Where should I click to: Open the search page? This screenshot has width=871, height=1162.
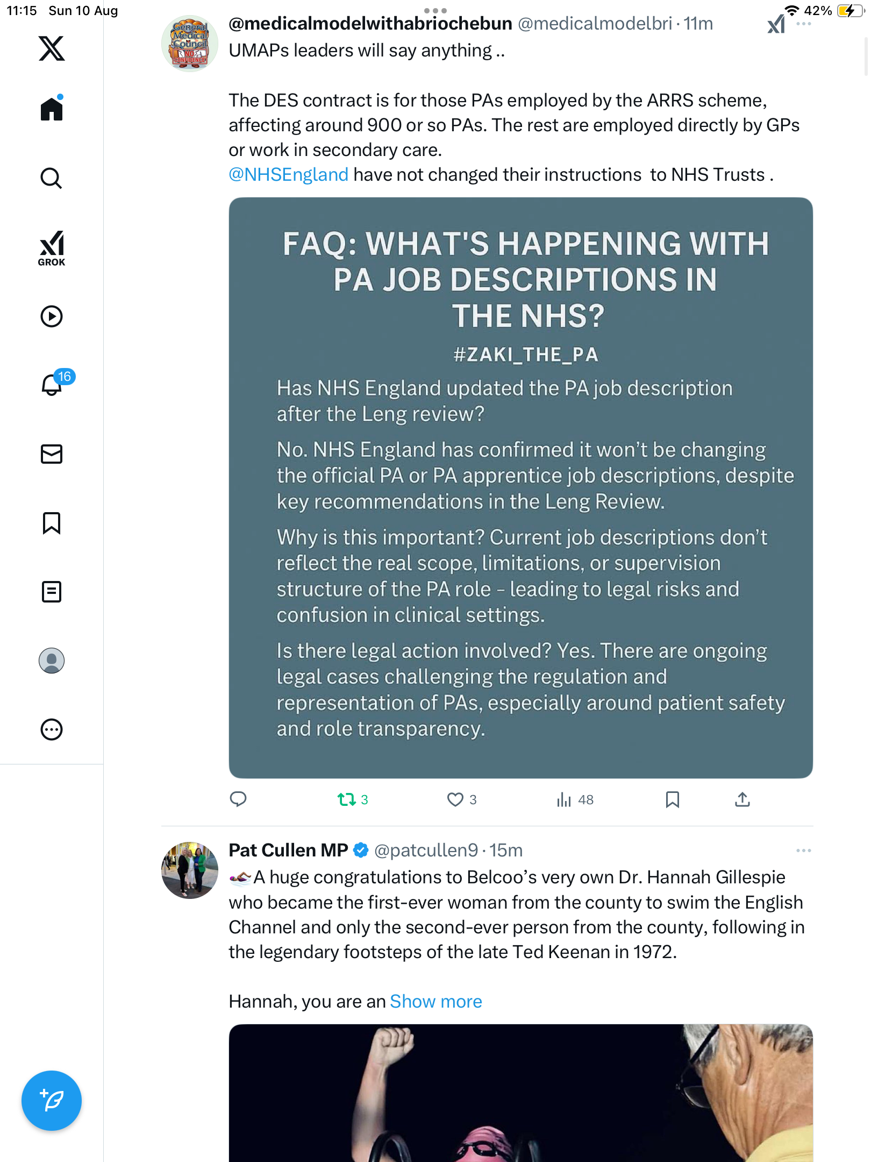click(x=52, y=179)
